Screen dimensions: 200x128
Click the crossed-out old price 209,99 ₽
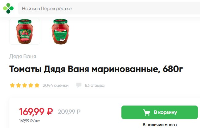pyautogui.click(x=69, y=112)
